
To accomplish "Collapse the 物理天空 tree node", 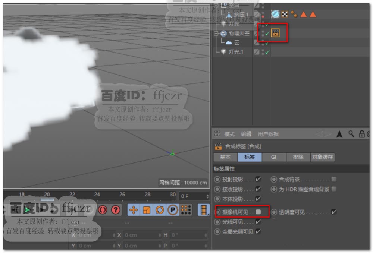I will tap(216, 34).
